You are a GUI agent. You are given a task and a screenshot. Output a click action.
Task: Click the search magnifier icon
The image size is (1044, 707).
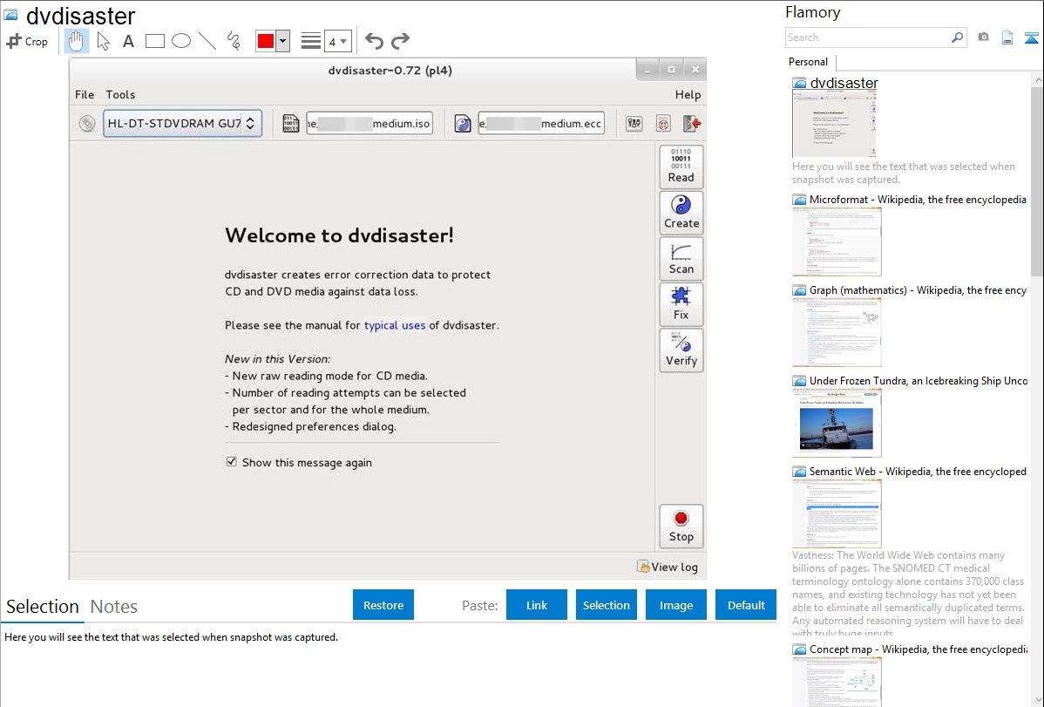pos(958,37)
